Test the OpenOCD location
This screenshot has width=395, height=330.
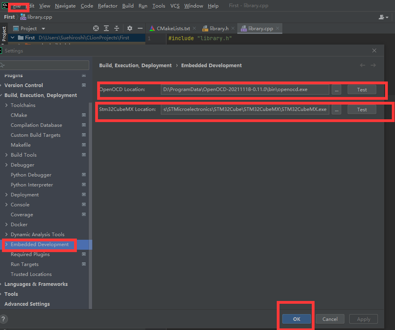362,89
